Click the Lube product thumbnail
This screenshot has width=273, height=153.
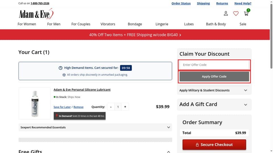34,103
